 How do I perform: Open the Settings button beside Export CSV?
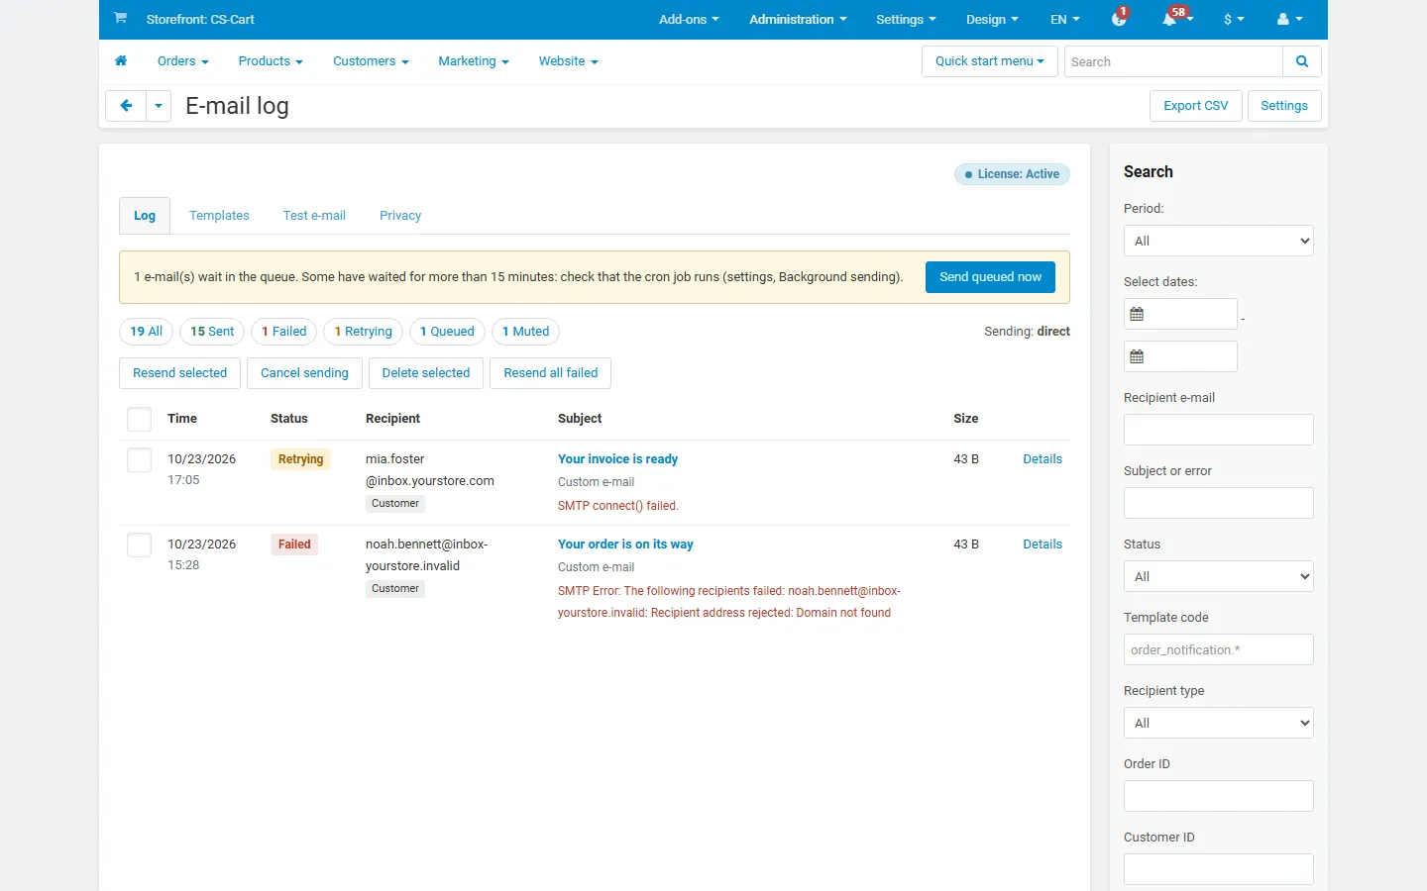tap(1284, 106)
